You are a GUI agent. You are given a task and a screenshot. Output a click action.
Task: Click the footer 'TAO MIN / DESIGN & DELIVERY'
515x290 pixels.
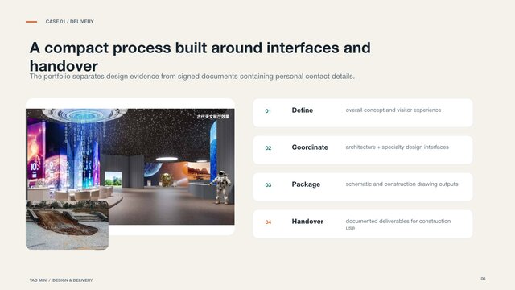[61, 280]
